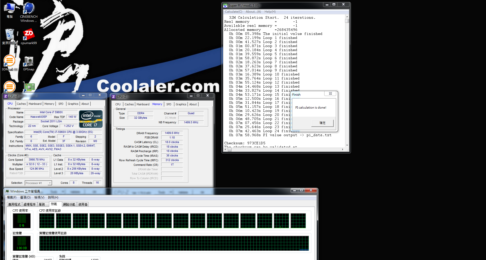486x260 pixels.
Task: Open Task Manager 選項(O) menu
Action: click(25, 197)
